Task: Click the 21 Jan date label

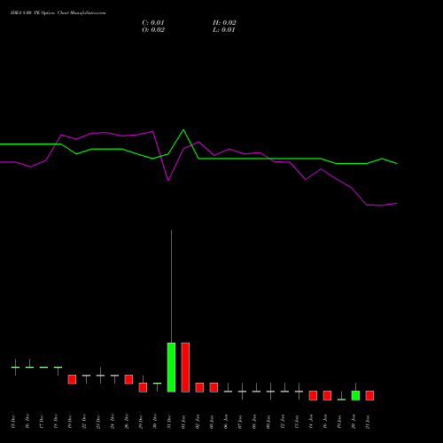Action: (368, 422)
